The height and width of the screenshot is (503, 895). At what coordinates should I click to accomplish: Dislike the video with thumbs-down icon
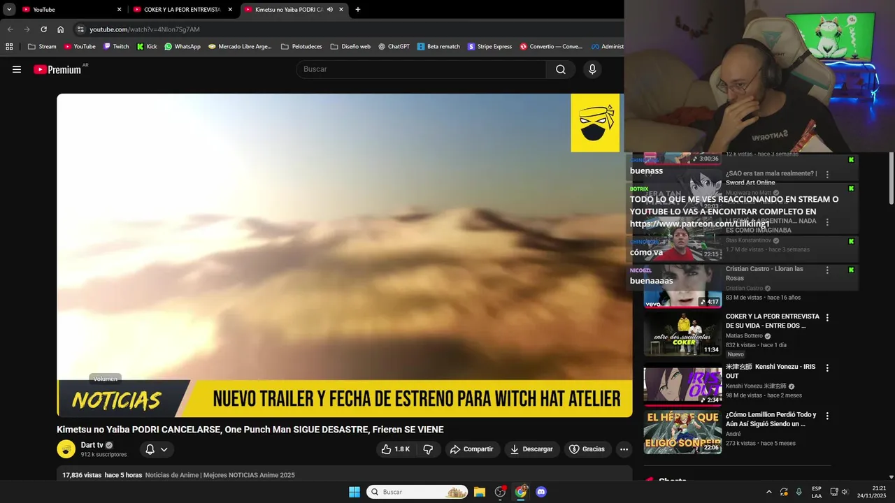429,449
